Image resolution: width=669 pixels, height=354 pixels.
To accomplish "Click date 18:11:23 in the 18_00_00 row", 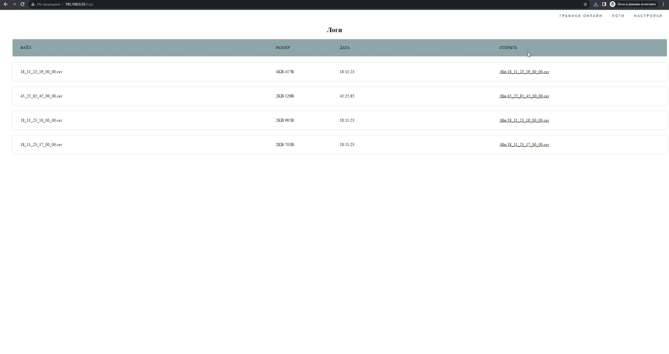I will (x=347, y=120).
